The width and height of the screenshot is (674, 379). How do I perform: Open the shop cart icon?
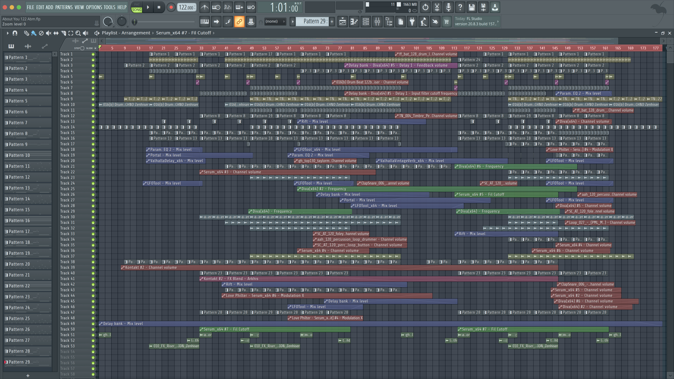click(x=447, y=22)
